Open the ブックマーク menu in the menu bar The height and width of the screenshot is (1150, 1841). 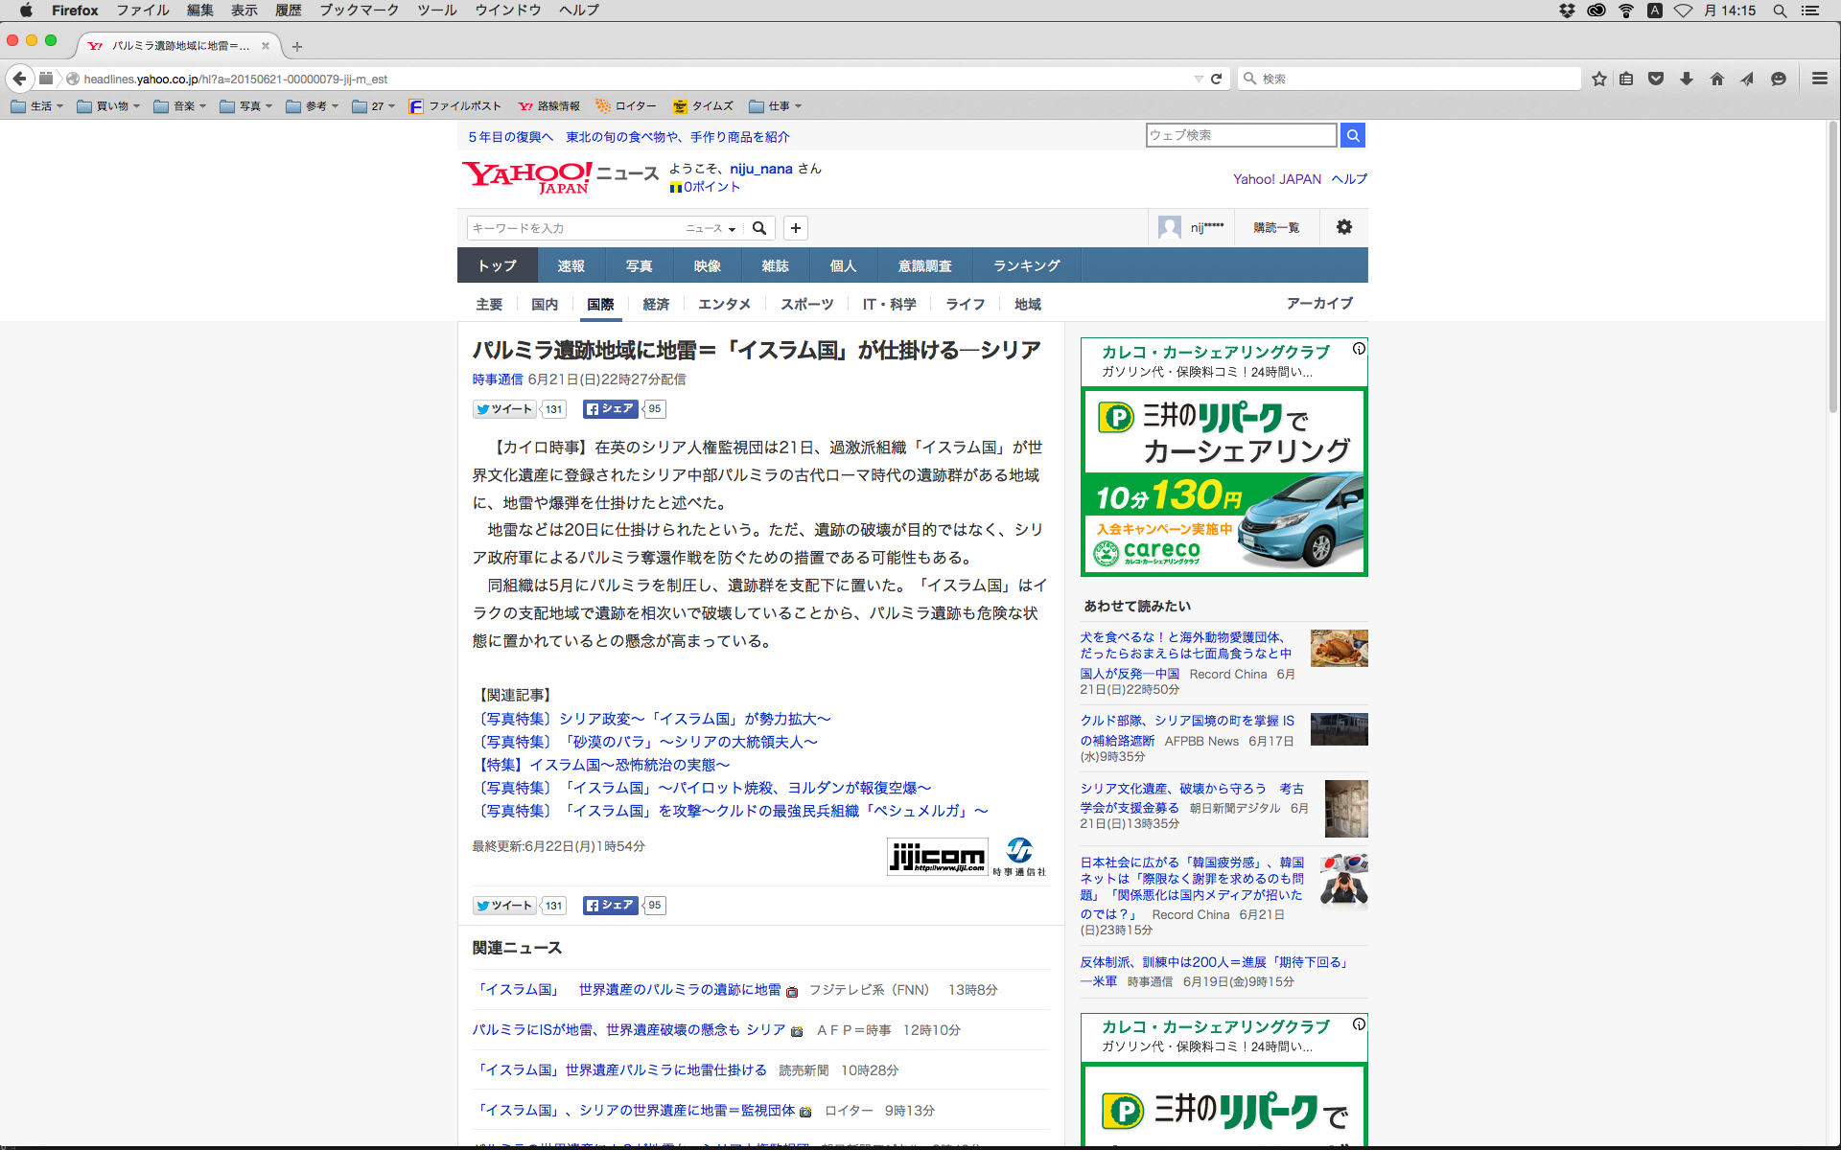pos(359,11)
